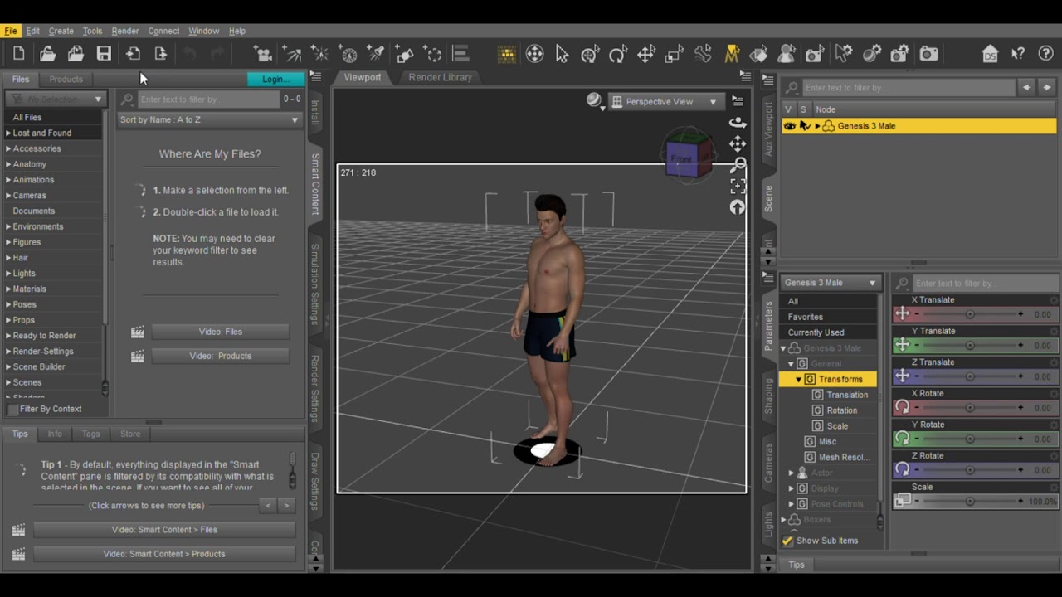Click the Open File folder icon
1062x597 pixels.
[47, 54]
